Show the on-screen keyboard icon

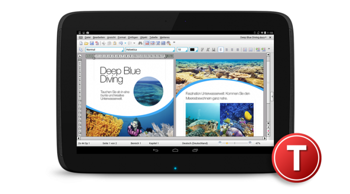81,38
